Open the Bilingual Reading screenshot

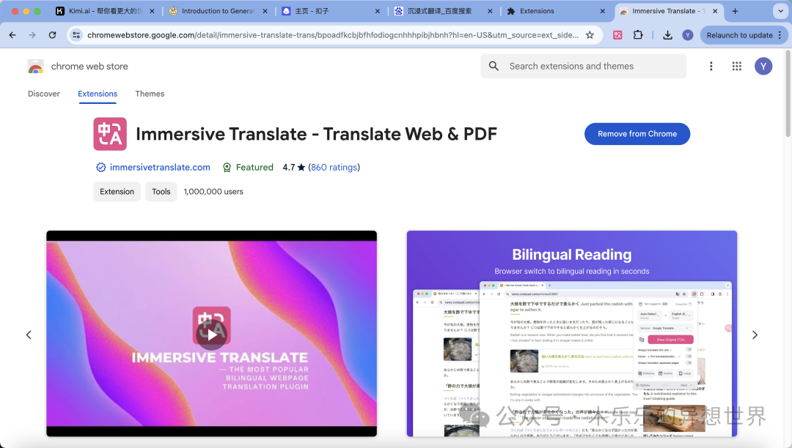[572, 334]
